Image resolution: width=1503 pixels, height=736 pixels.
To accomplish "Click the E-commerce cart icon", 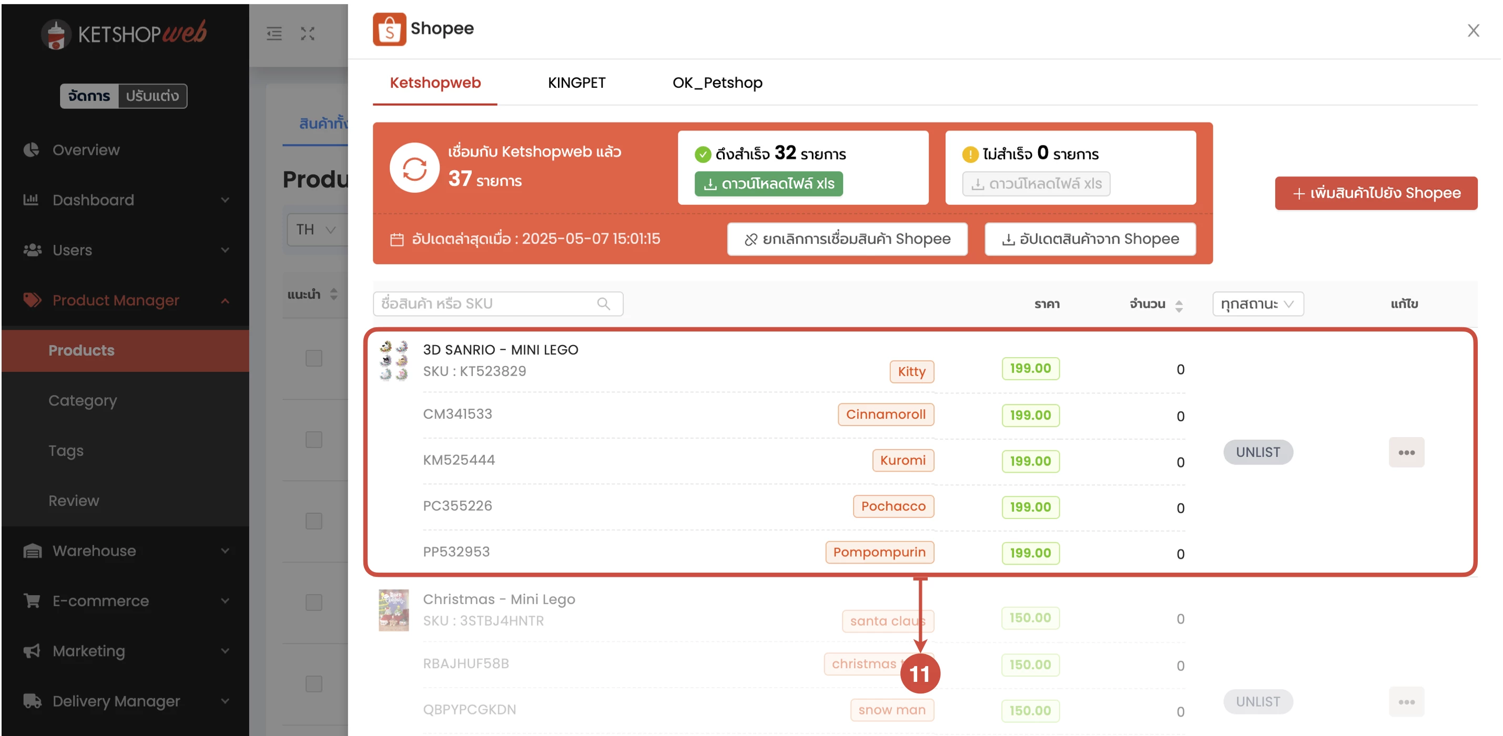I will 32,601.
